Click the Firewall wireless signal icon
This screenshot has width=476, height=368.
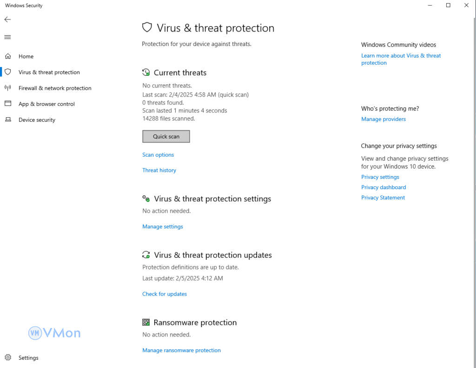(x=8, y=88)
